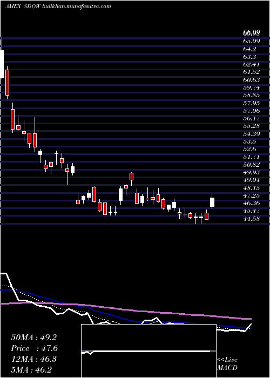Click the 54.39 price axis label
The width and height of the screenshot is (270, 378).
coord(252,134)
